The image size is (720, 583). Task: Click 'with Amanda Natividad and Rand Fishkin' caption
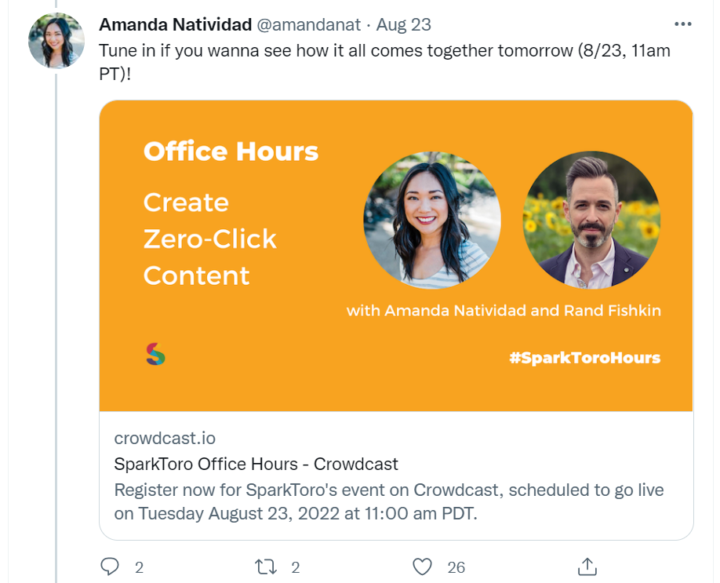[504, 311]
